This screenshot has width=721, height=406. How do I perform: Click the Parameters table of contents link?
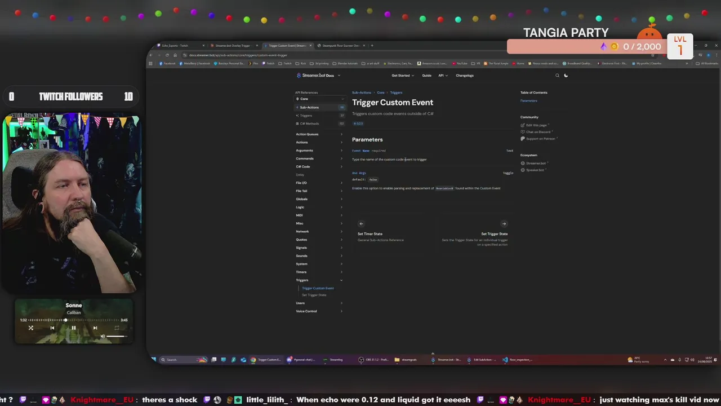529,101
